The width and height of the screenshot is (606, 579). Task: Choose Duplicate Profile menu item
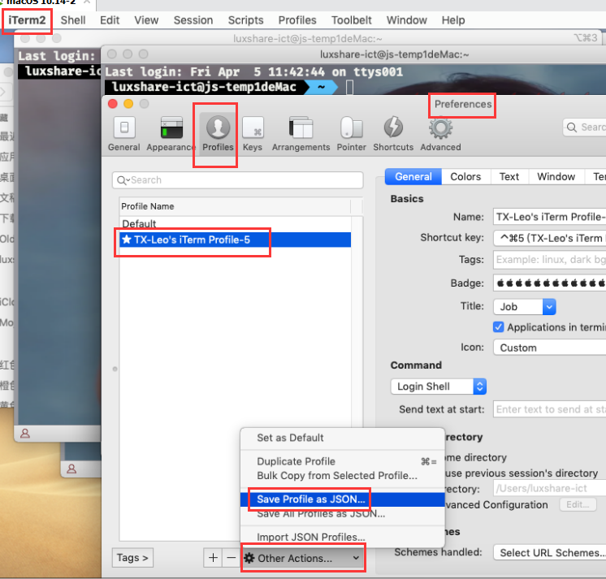[x=342, y=461]
